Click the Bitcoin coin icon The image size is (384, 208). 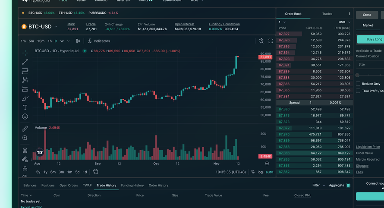pos(24,26)
